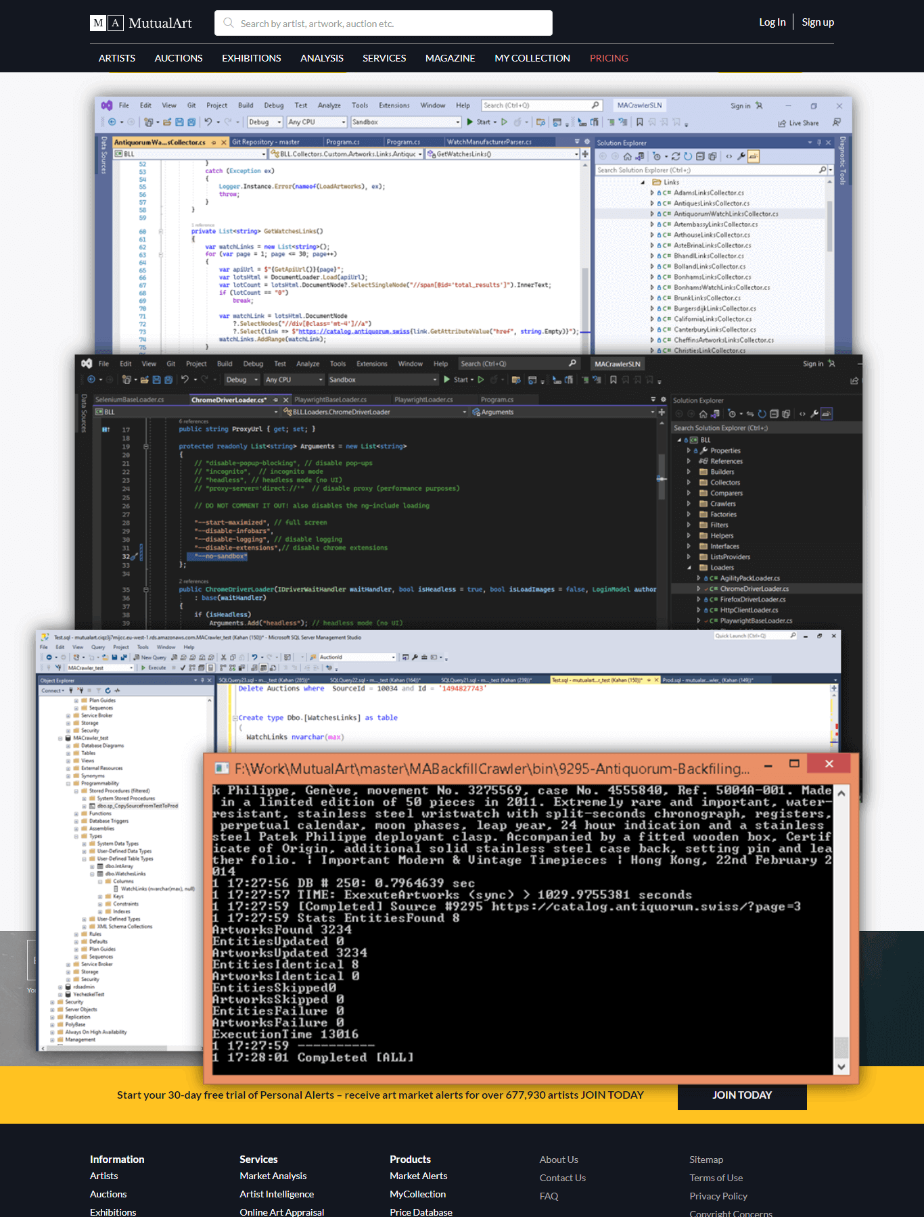Toggle auto-hide pin on light Visual Studio Solution Explorer

pos(819,143)
